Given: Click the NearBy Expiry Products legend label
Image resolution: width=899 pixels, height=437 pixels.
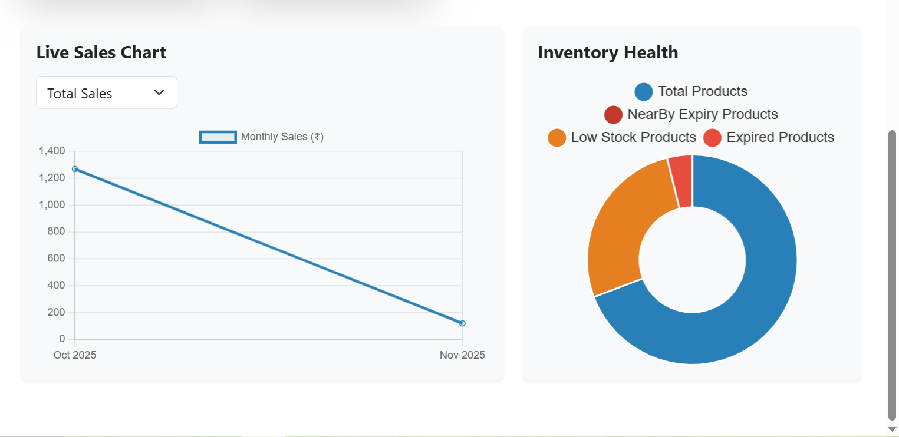Looking at the screenshot, I should (x=703, y=114).
